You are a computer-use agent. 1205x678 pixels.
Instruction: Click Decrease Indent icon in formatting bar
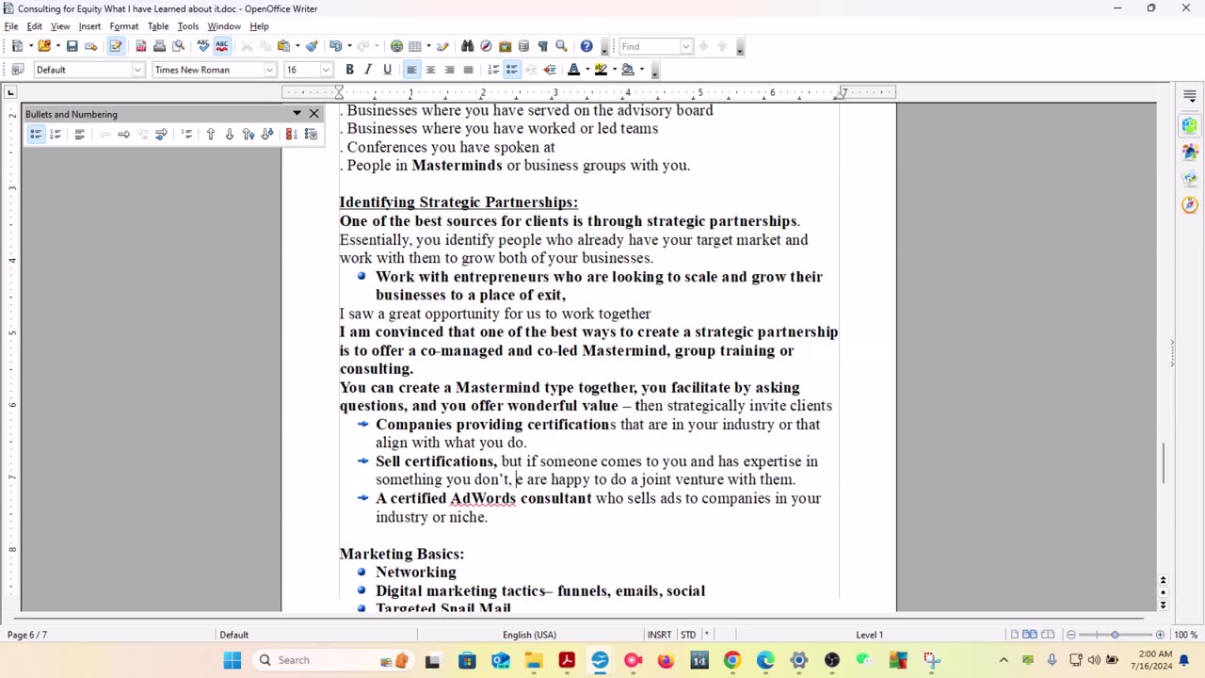pos(531,70)
